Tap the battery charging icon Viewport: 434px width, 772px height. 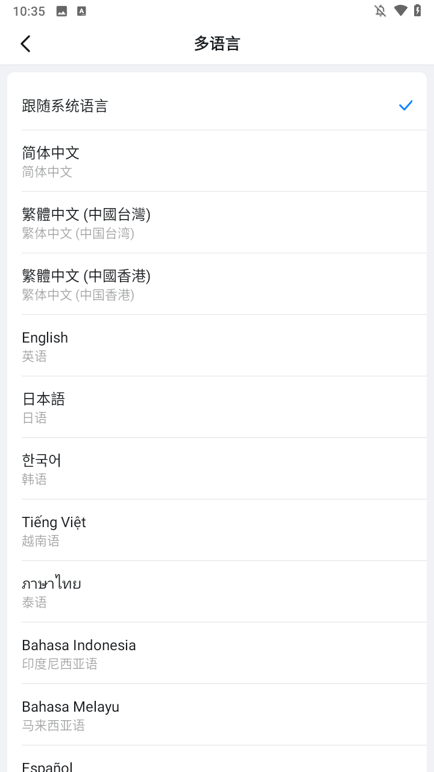click(417, 11)
